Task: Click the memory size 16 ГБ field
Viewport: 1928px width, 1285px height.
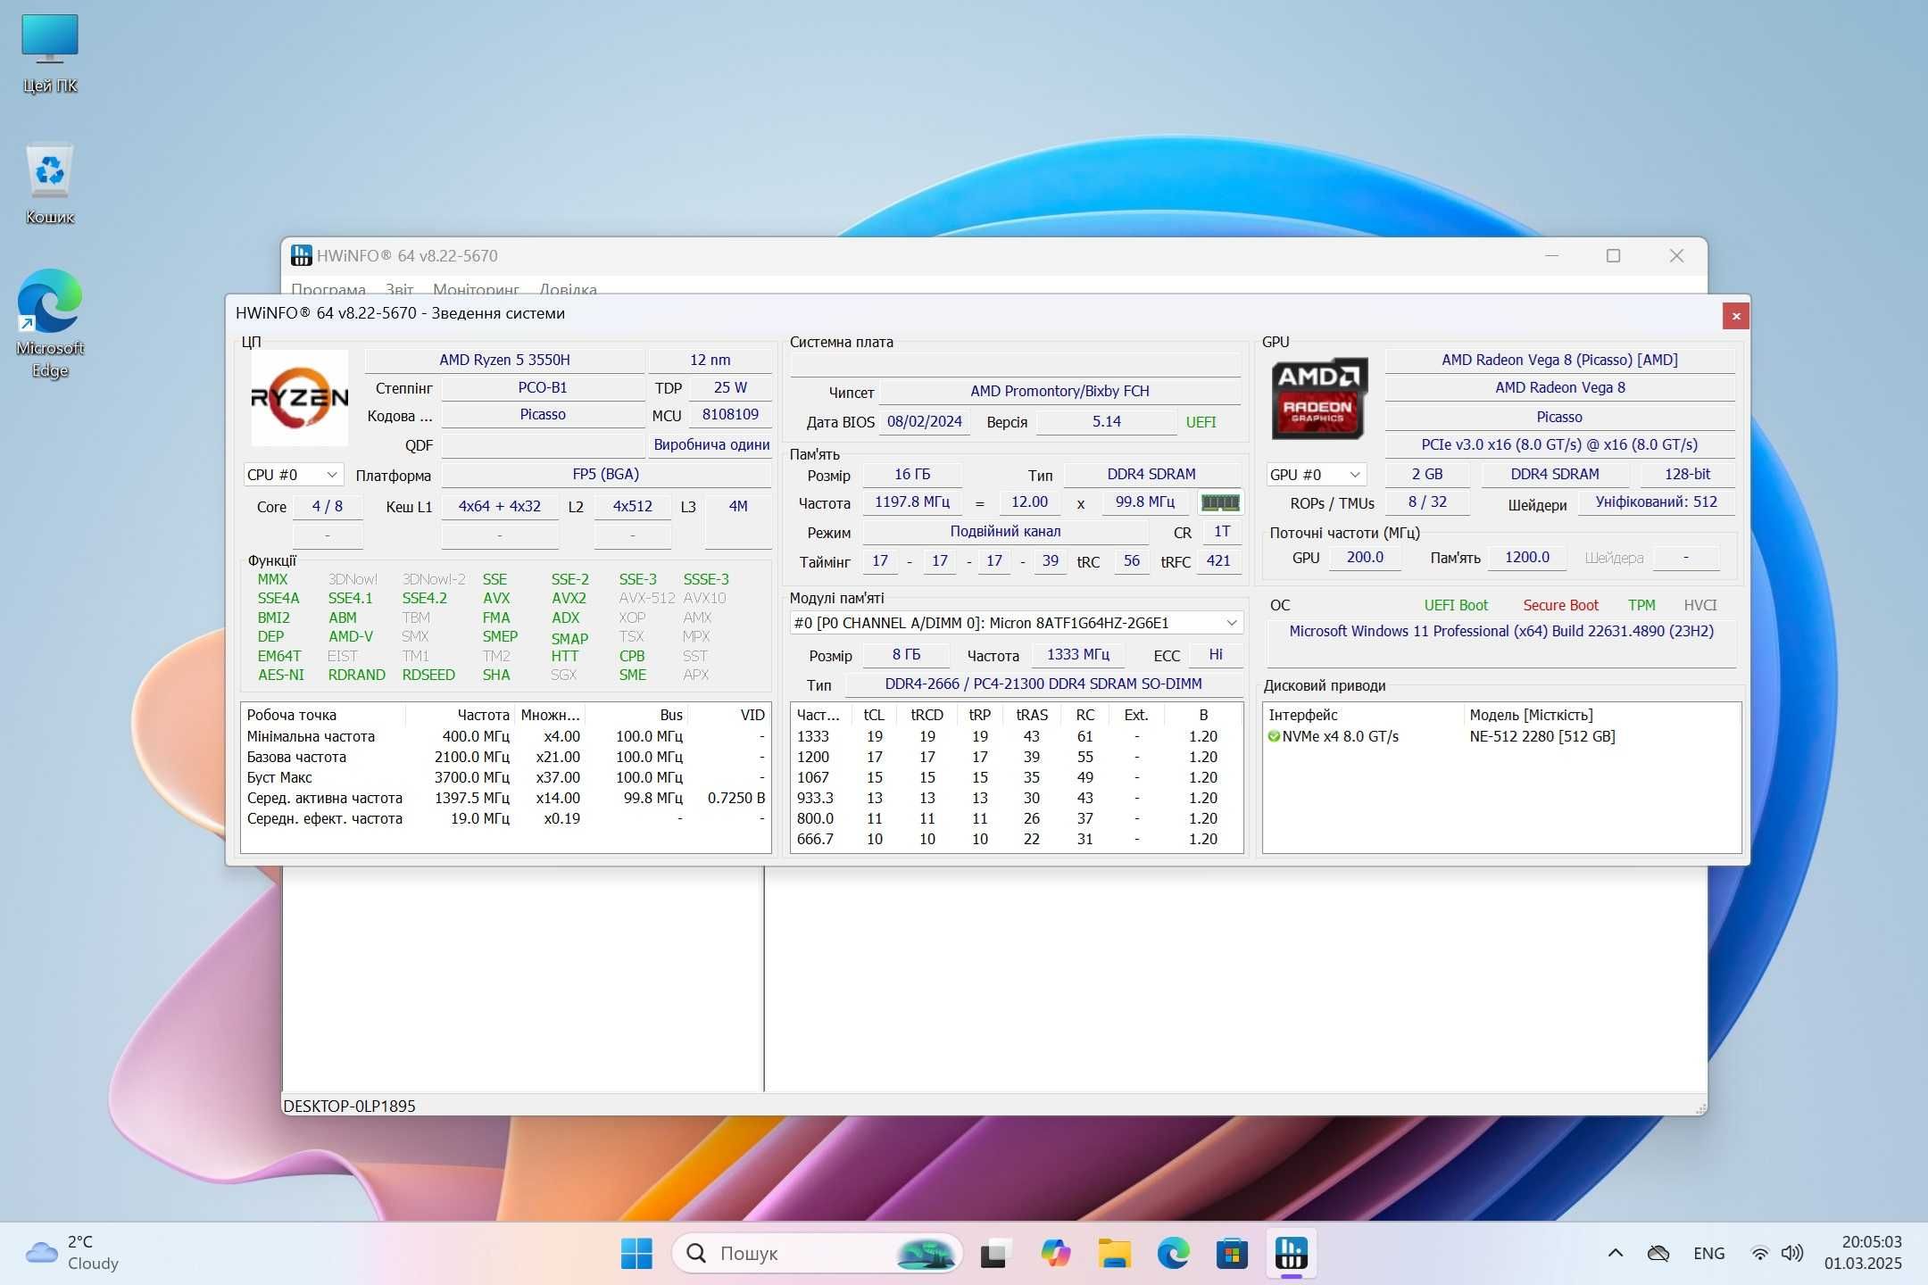Action: 911,475
